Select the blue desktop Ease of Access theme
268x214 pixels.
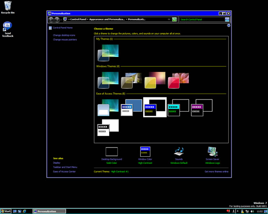point(131,107)
